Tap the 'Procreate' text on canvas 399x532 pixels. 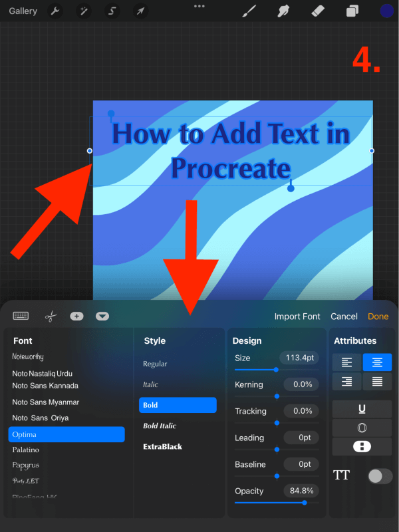pyautogui.click(x=231, y=169)
